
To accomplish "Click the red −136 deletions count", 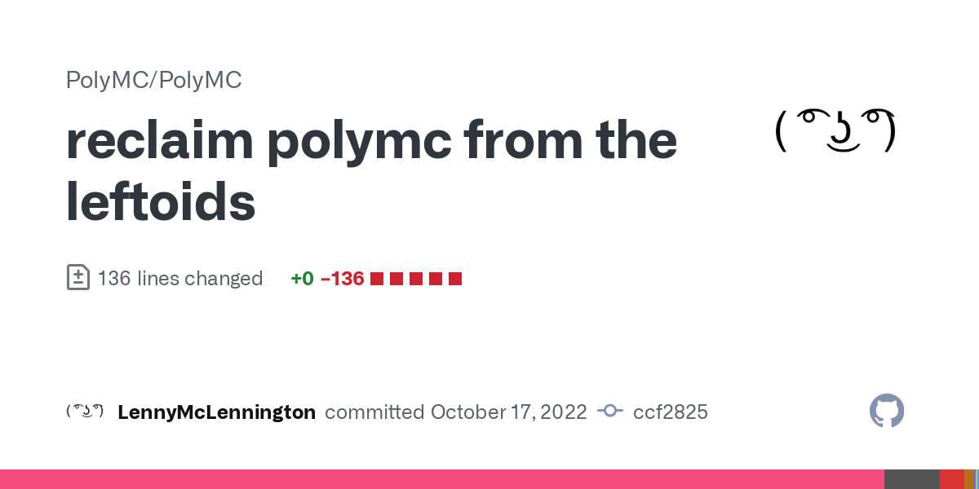I will (343, 279).
